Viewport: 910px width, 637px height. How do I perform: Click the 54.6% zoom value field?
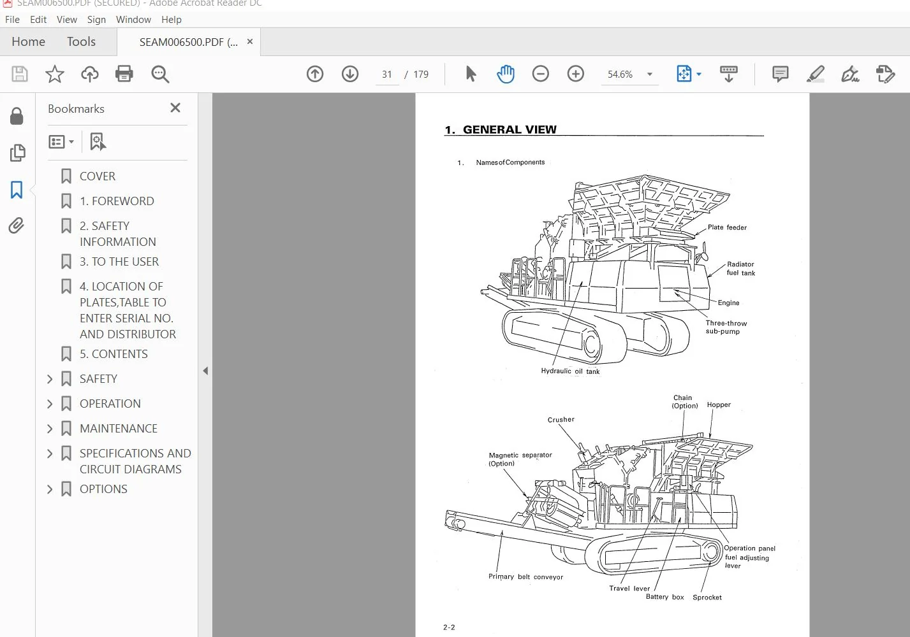coord(620,75)
